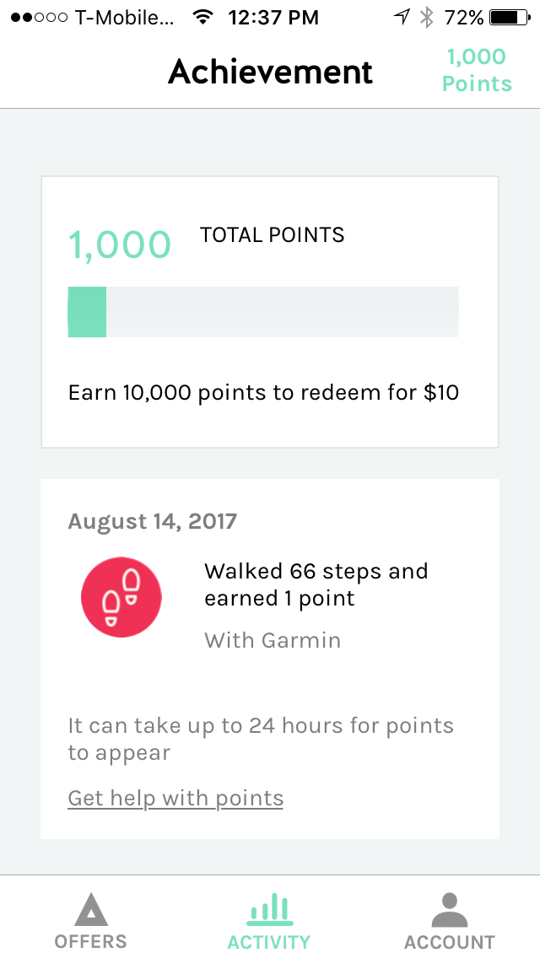
Task: Tap the Achievement page title
Action: [270, 72]
